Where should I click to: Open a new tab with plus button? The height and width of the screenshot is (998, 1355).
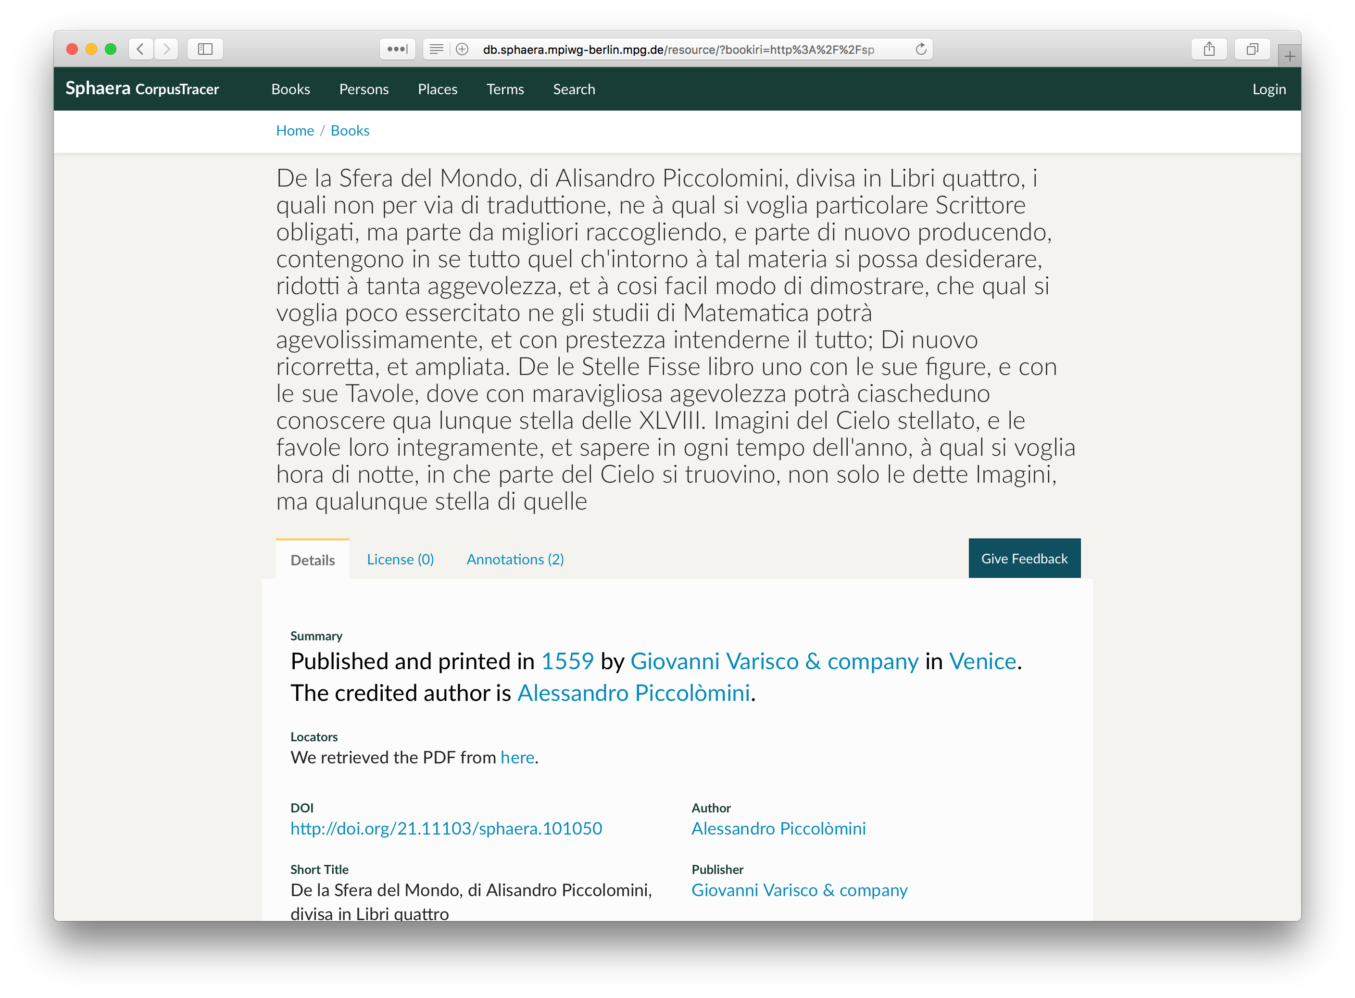(x=1289, y=56)
